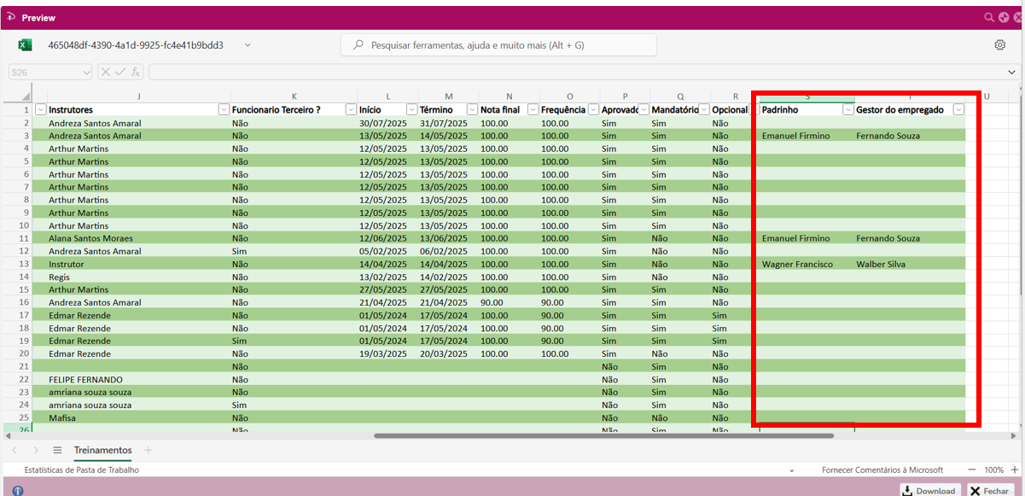This screenshot has width=1025, height=496.
Task: Open the Instrutores column filter
Action: (224, 110)
